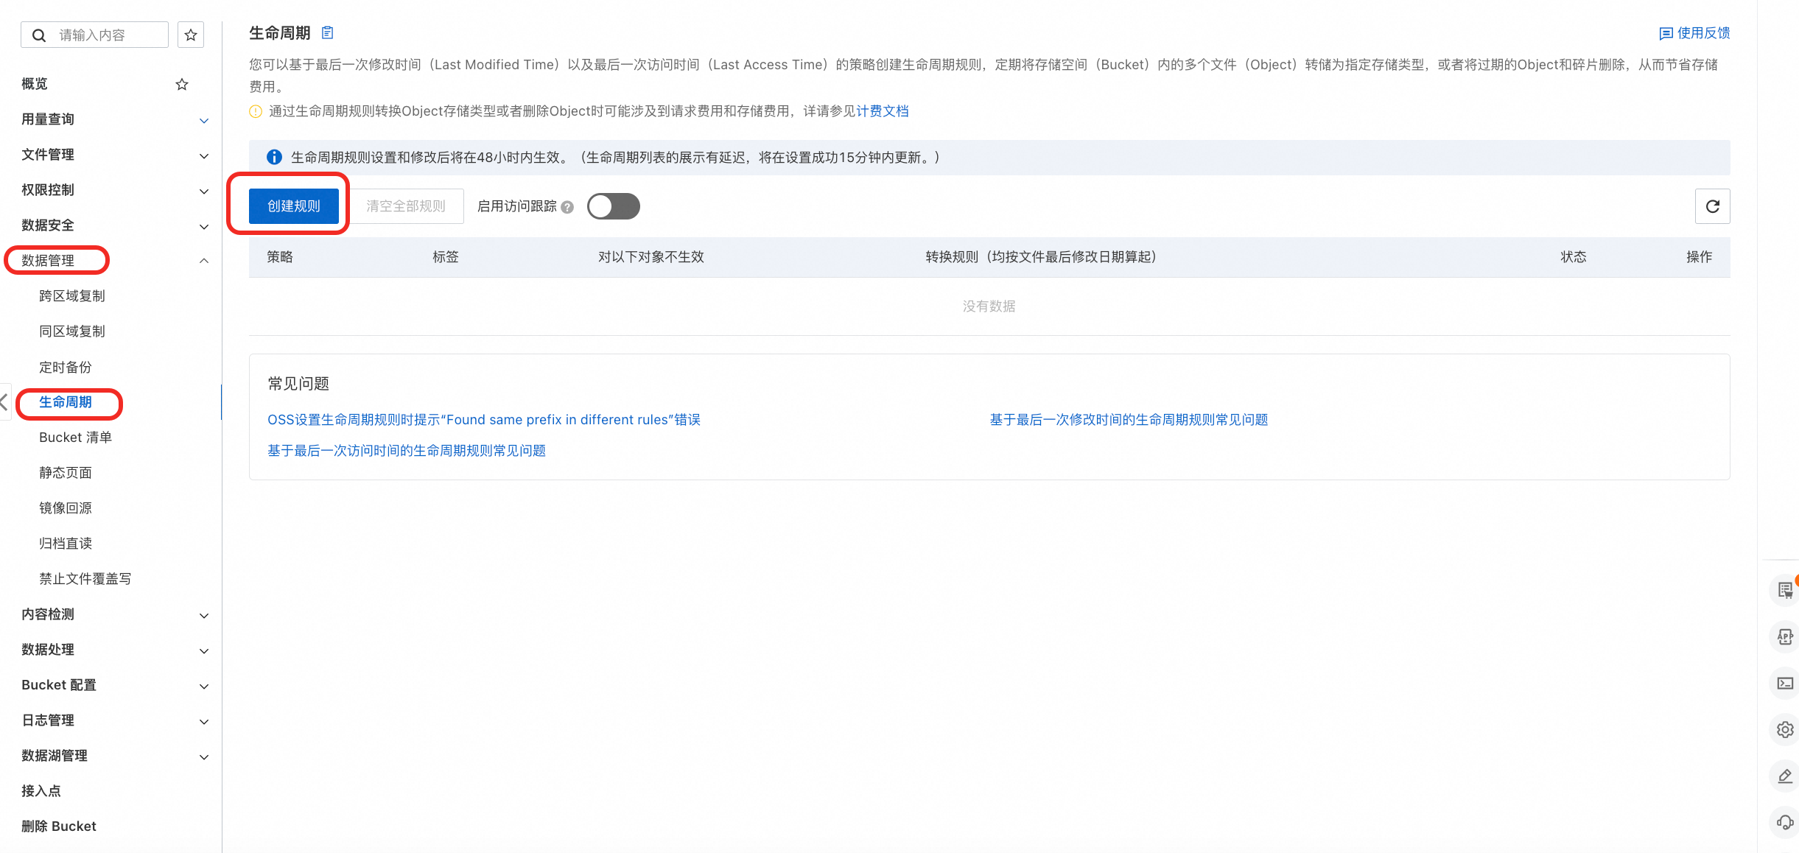
Task: Click the search magnifier icon in sidebar
Action: pyautogui.click(x=40, y=35)
